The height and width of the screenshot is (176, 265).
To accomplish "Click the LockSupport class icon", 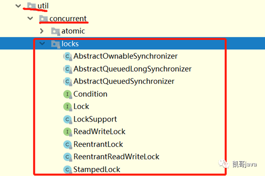I will 67,120.
